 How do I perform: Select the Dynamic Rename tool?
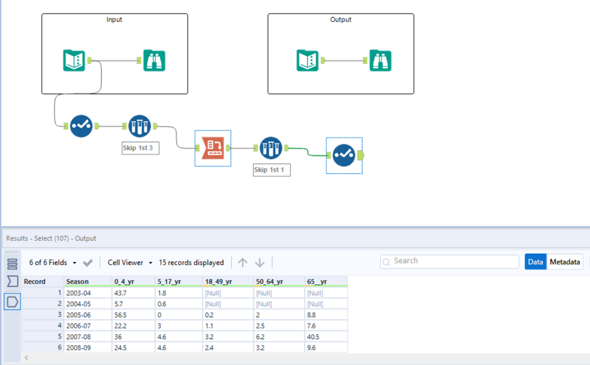[x=213, y=148]
